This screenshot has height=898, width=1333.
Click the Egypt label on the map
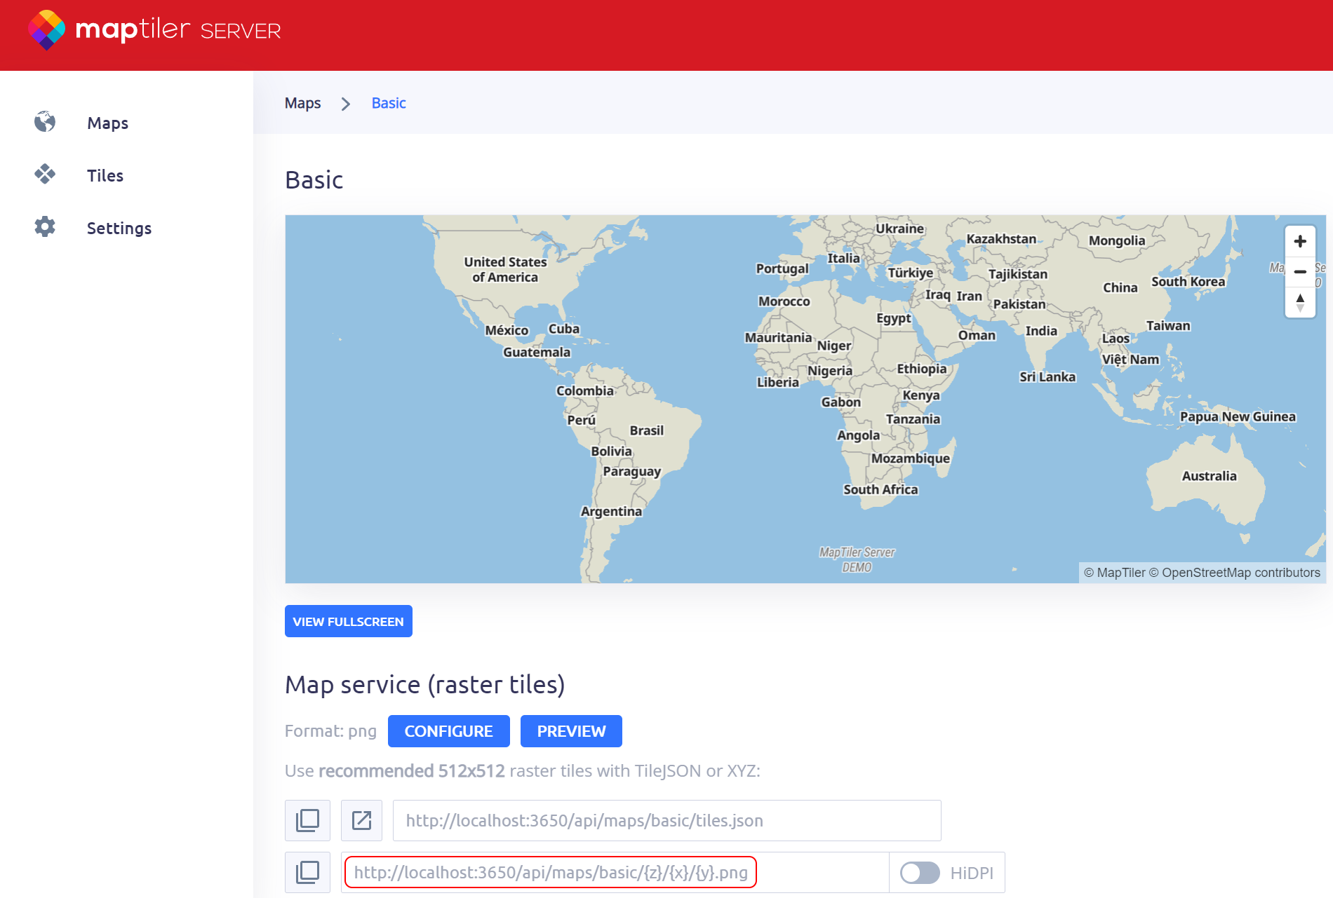click(x=894, y=318)
